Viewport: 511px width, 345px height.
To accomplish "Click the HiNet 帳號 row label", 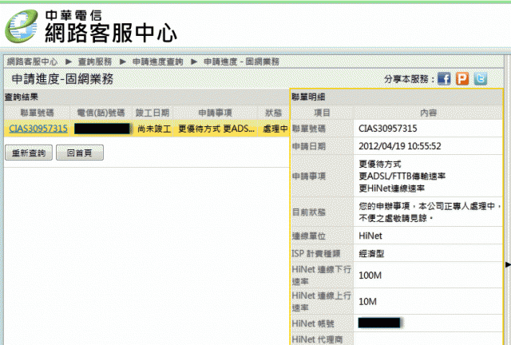I will tap(313, 323).
